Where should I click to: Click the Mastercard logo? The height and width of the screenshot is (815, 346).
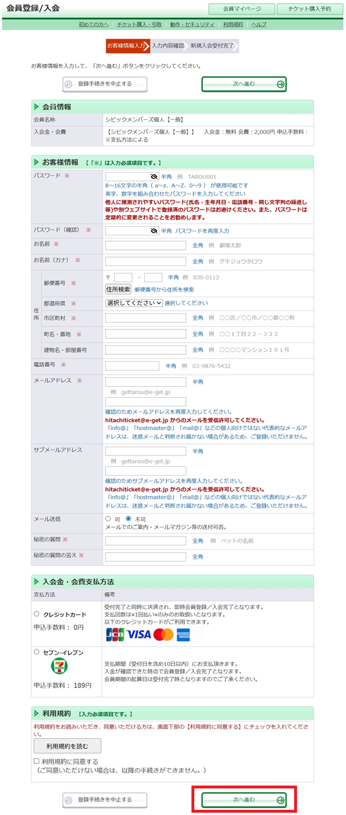(164, 635)
